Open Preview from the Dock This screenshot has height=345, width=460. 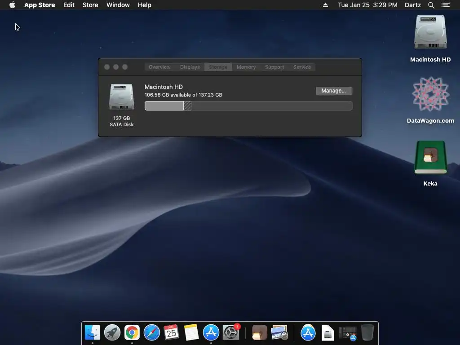[279, 333]
